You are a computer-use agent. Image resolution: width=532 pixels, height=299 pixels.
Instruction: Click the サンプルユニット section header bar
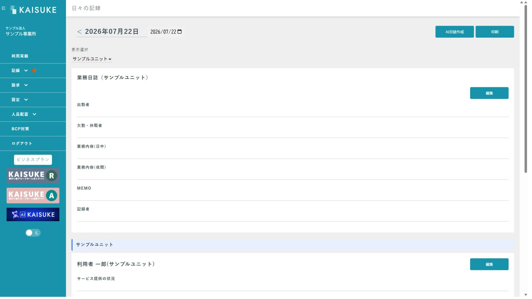[293, 245]
